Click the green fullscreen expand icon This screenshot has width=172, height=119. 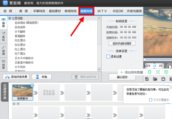click(x=158, y=72)
